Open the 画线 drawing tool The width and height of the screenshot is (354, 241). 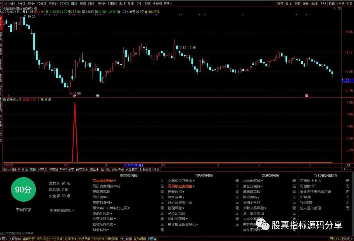pos(314,3)
